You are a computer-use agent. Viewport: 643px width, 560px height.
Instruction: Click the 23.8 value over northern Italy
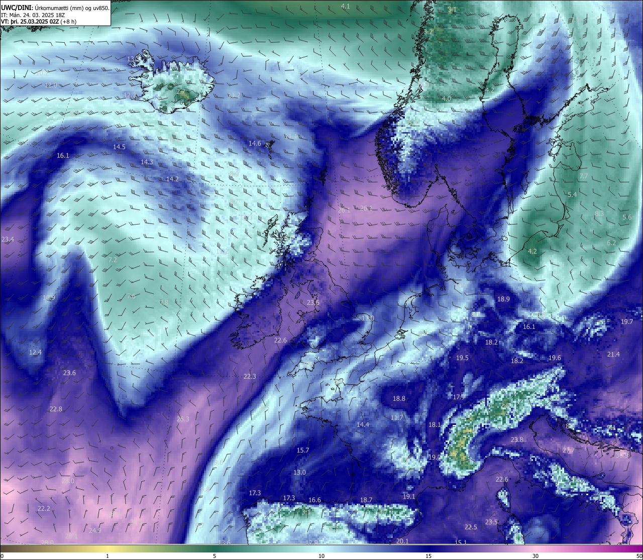pyautogui.click(x=517, y=440)
